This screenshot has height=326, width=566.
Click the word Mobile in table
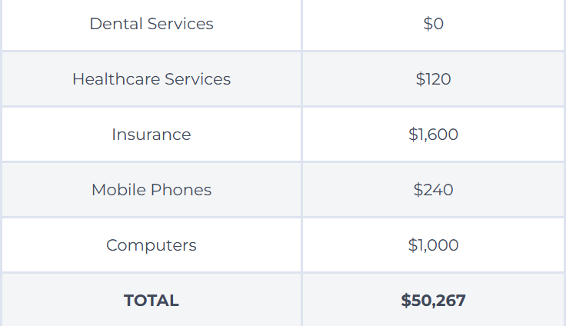click(x=118, y=190)
